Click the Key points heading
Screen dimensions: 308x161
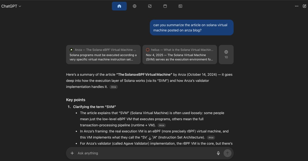point(76,100)
